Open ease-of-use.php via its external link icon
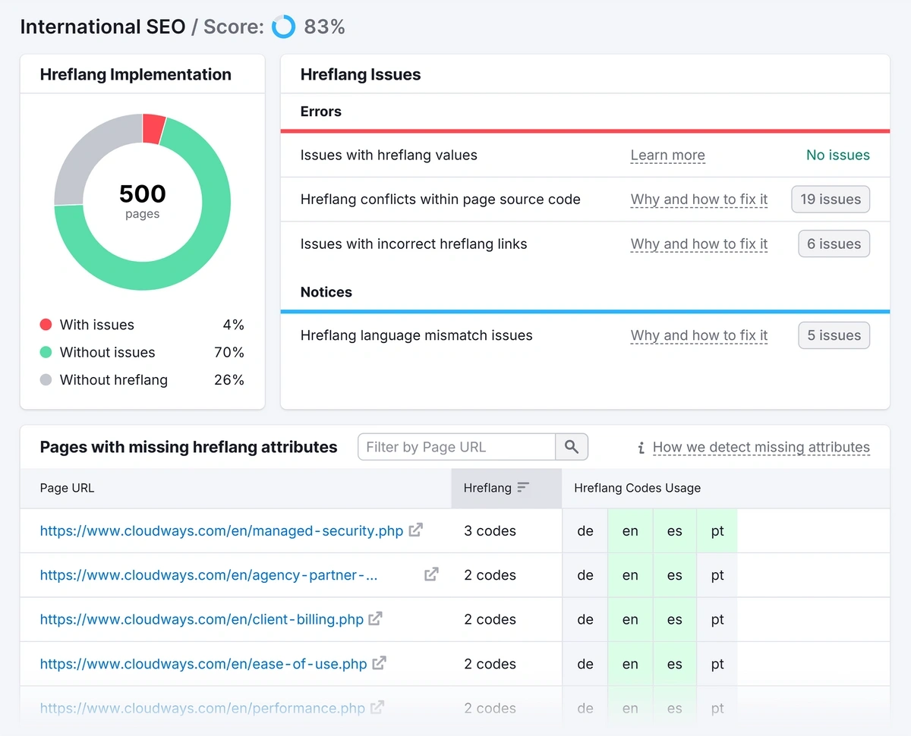The width and height of the screenshot is (911, 736). (379, 663)
